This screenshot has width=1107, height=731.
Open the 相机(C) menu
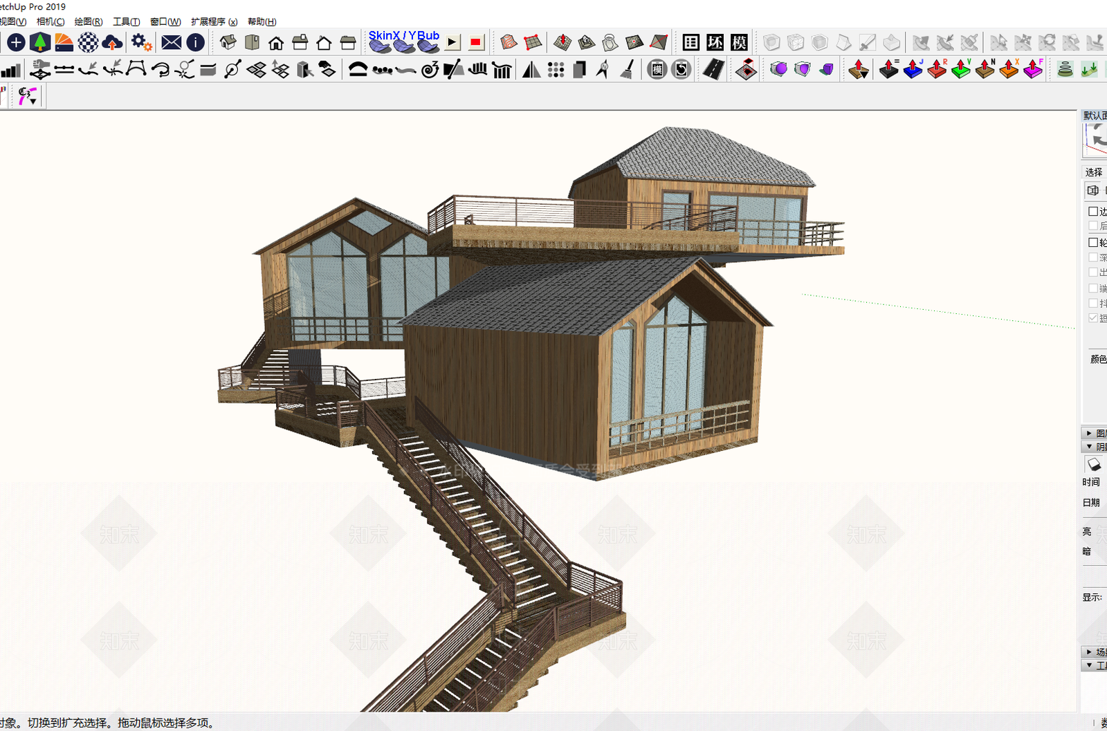(51, 21)
